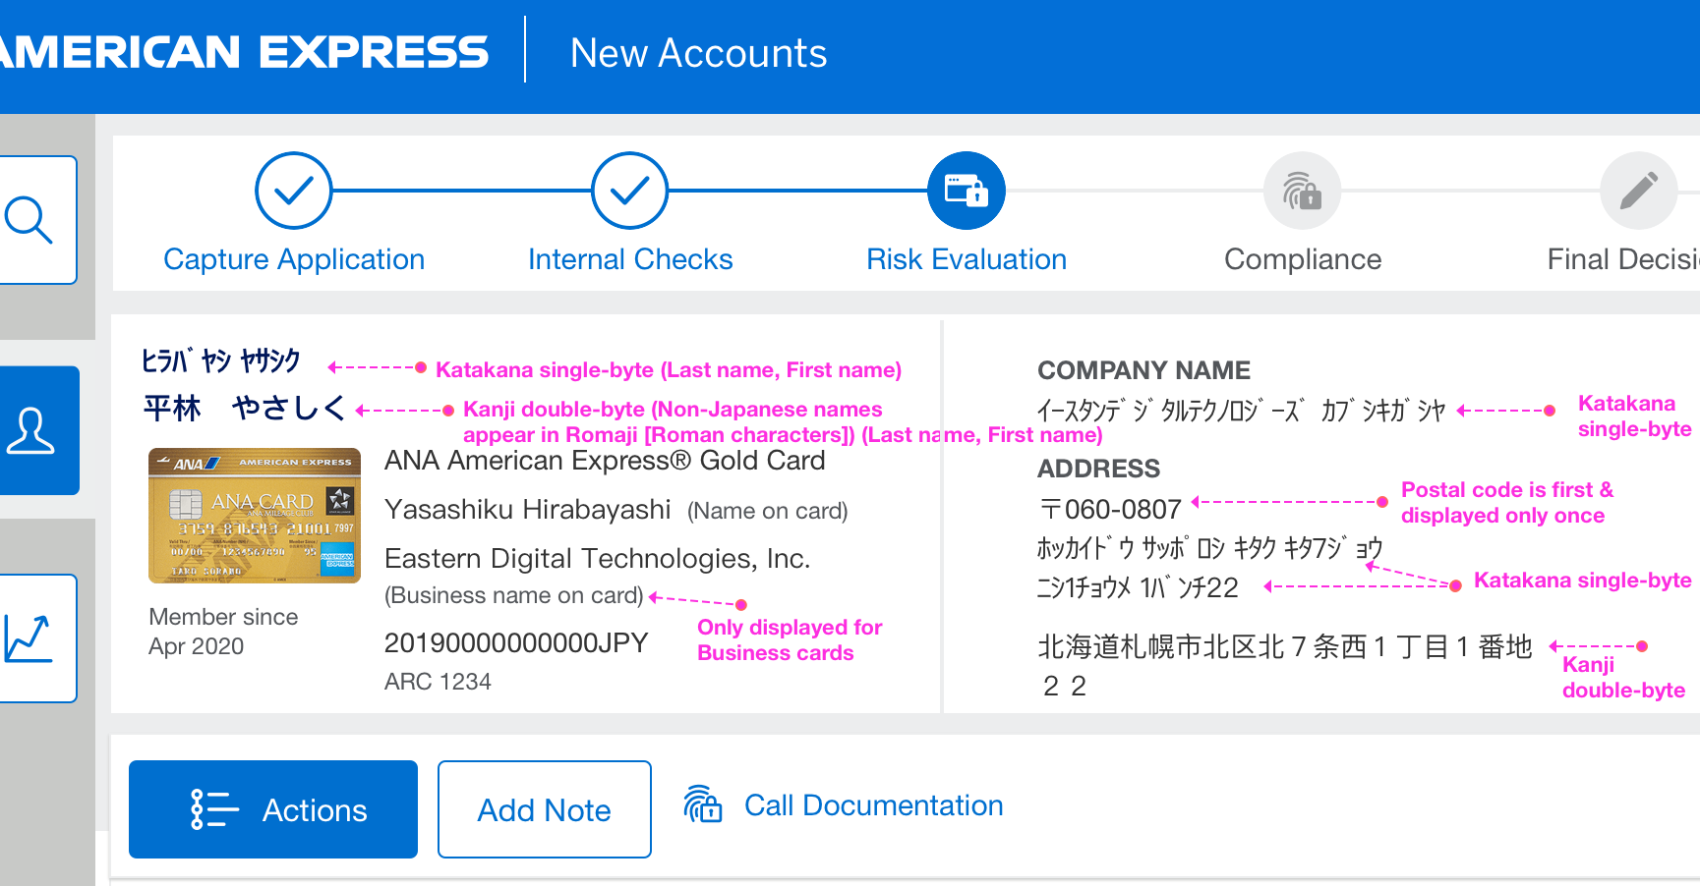The height and width of the screenshot is (886, 1700).
Task: Click the Internal Checks stage label
Action: [x=629, y=258]
